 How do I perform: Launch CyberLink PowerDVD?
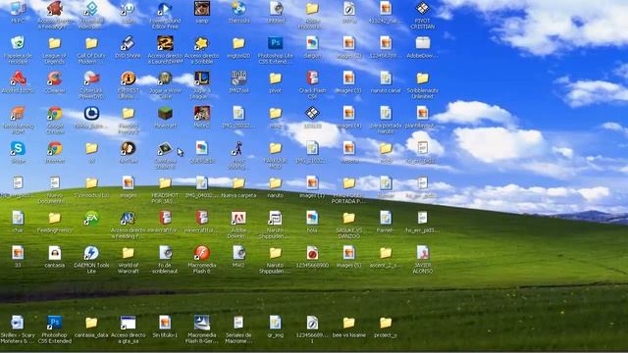(91, 78)
